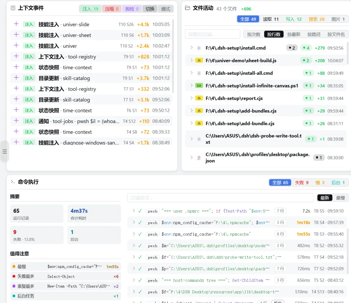Expand the install-infinite-canvas.ps1 file row
351x303 pixels.
point(191,85)
